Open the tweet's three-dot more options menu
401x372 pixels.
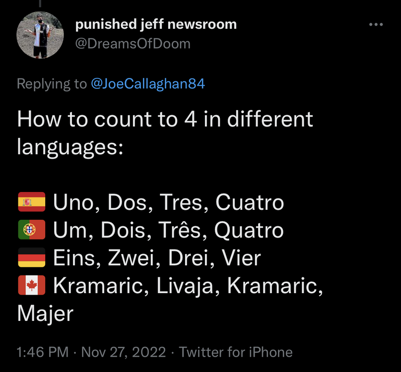[376, 24]
